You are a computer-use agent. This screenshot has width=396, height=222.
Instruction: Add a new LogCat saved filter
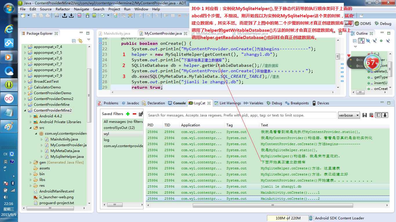[x=128, y=114]
